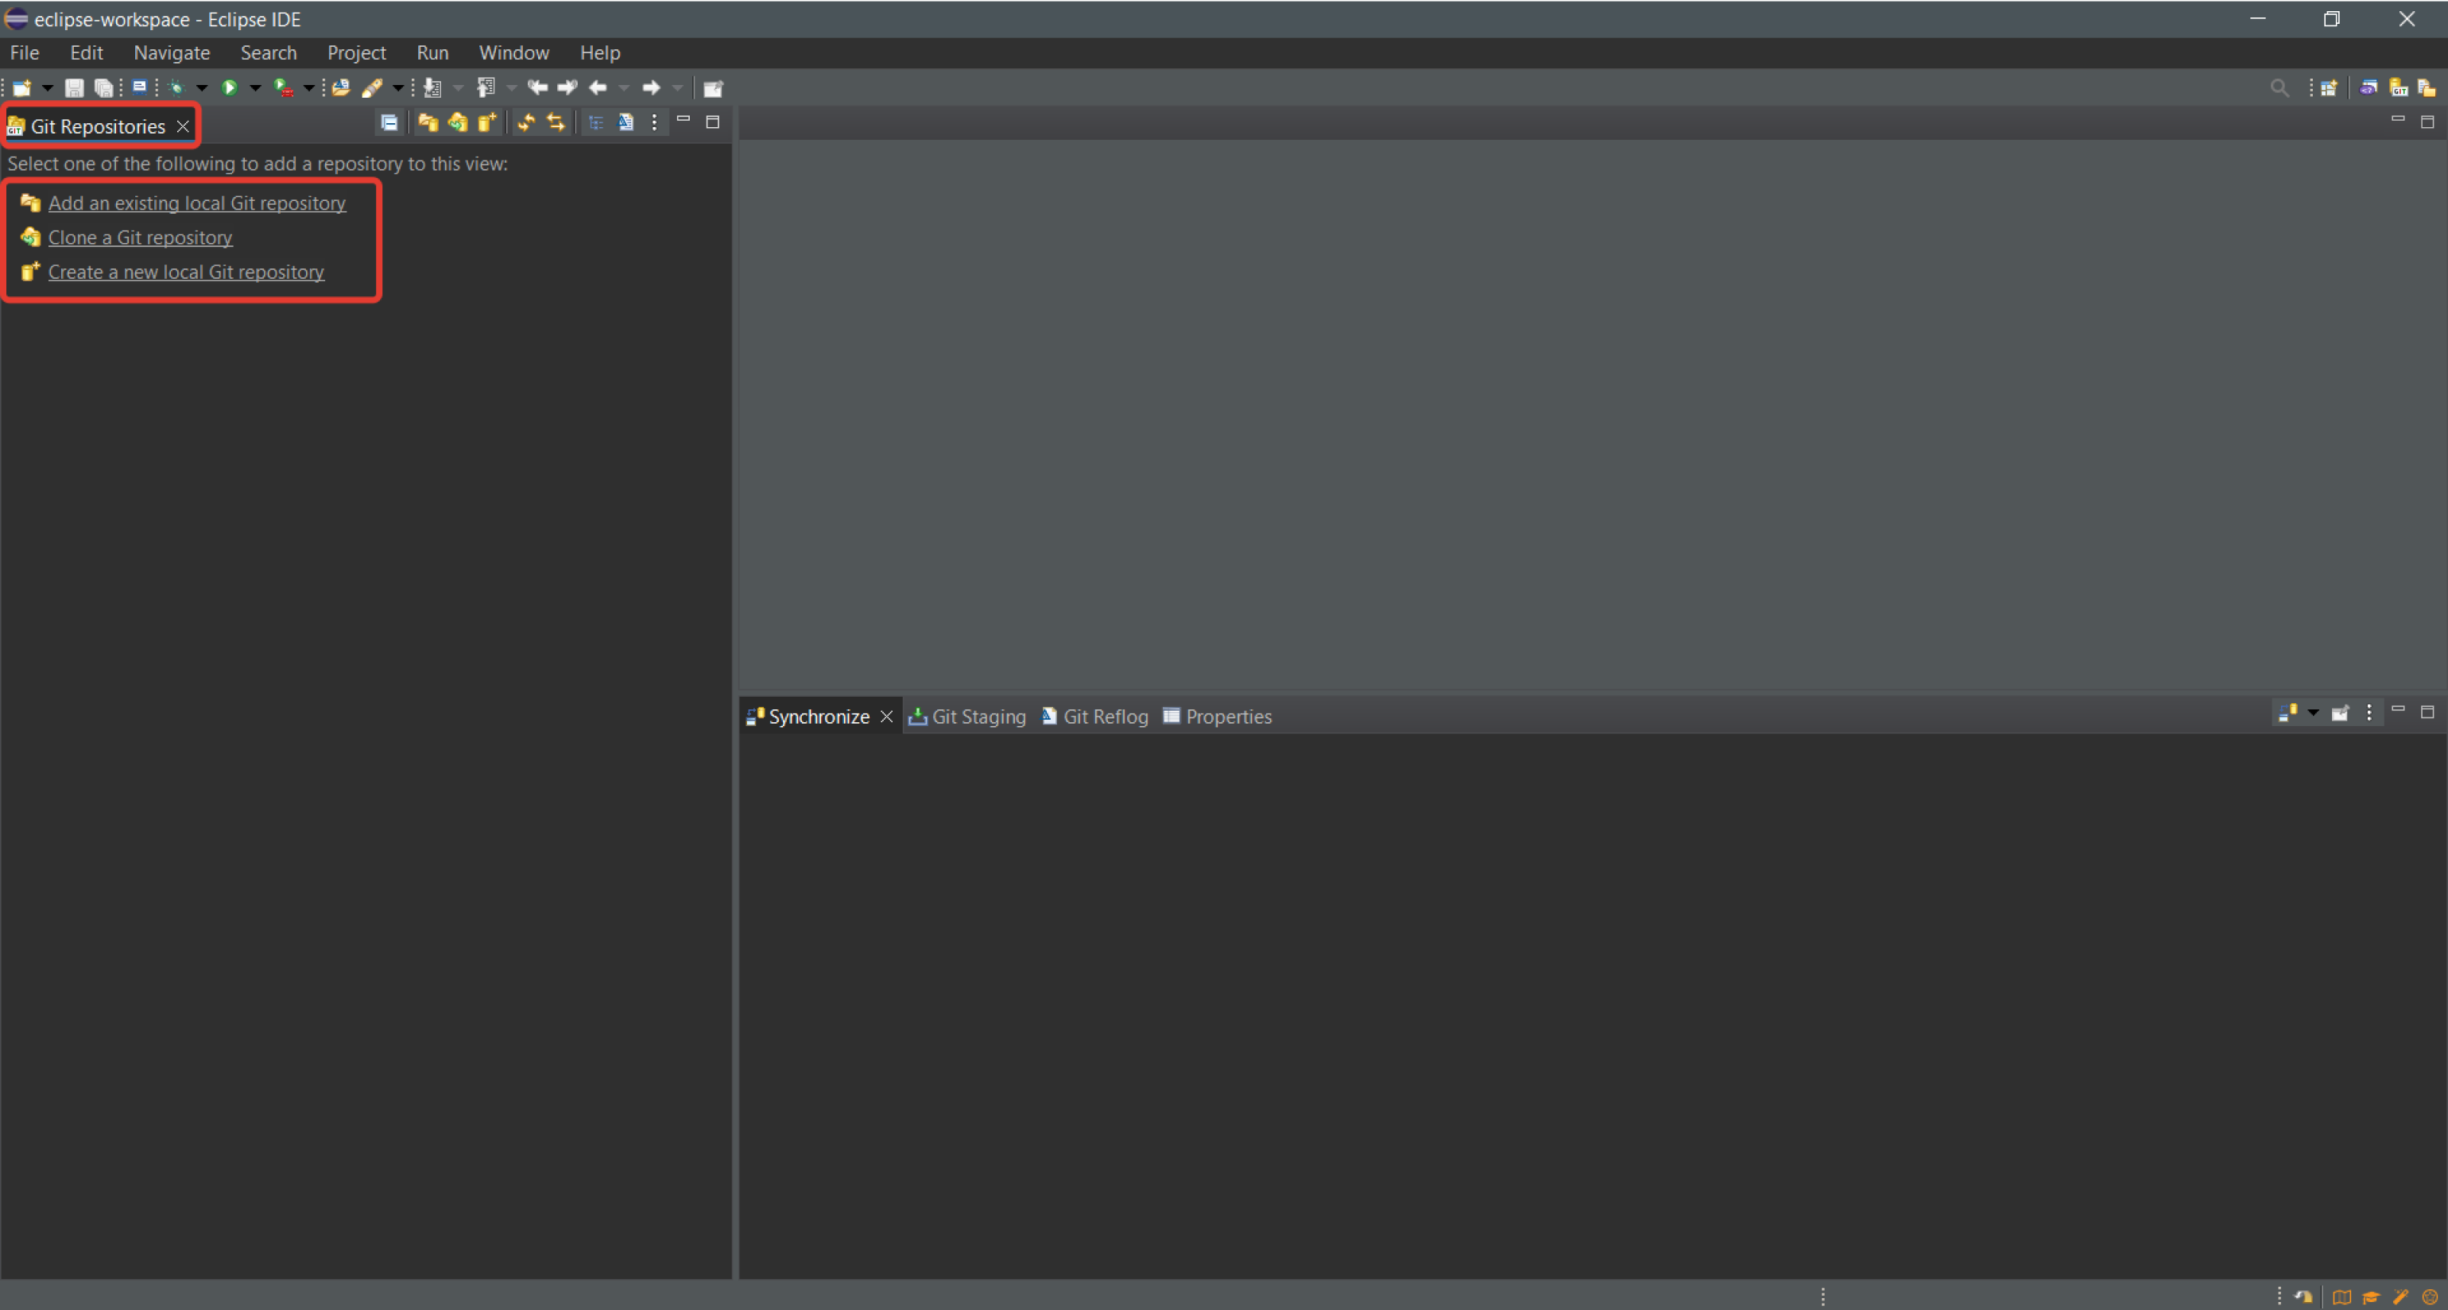
Task: Click the Refresh icon in Git Repositories toolbar
Action: coord(525,122)
